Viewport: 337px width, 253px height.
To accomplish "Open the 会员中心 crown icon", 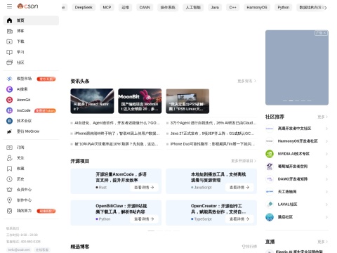I will pos(9,190).
